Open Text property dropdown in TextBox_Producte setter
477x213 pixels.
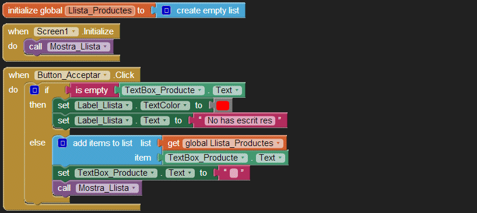[180, 173]
